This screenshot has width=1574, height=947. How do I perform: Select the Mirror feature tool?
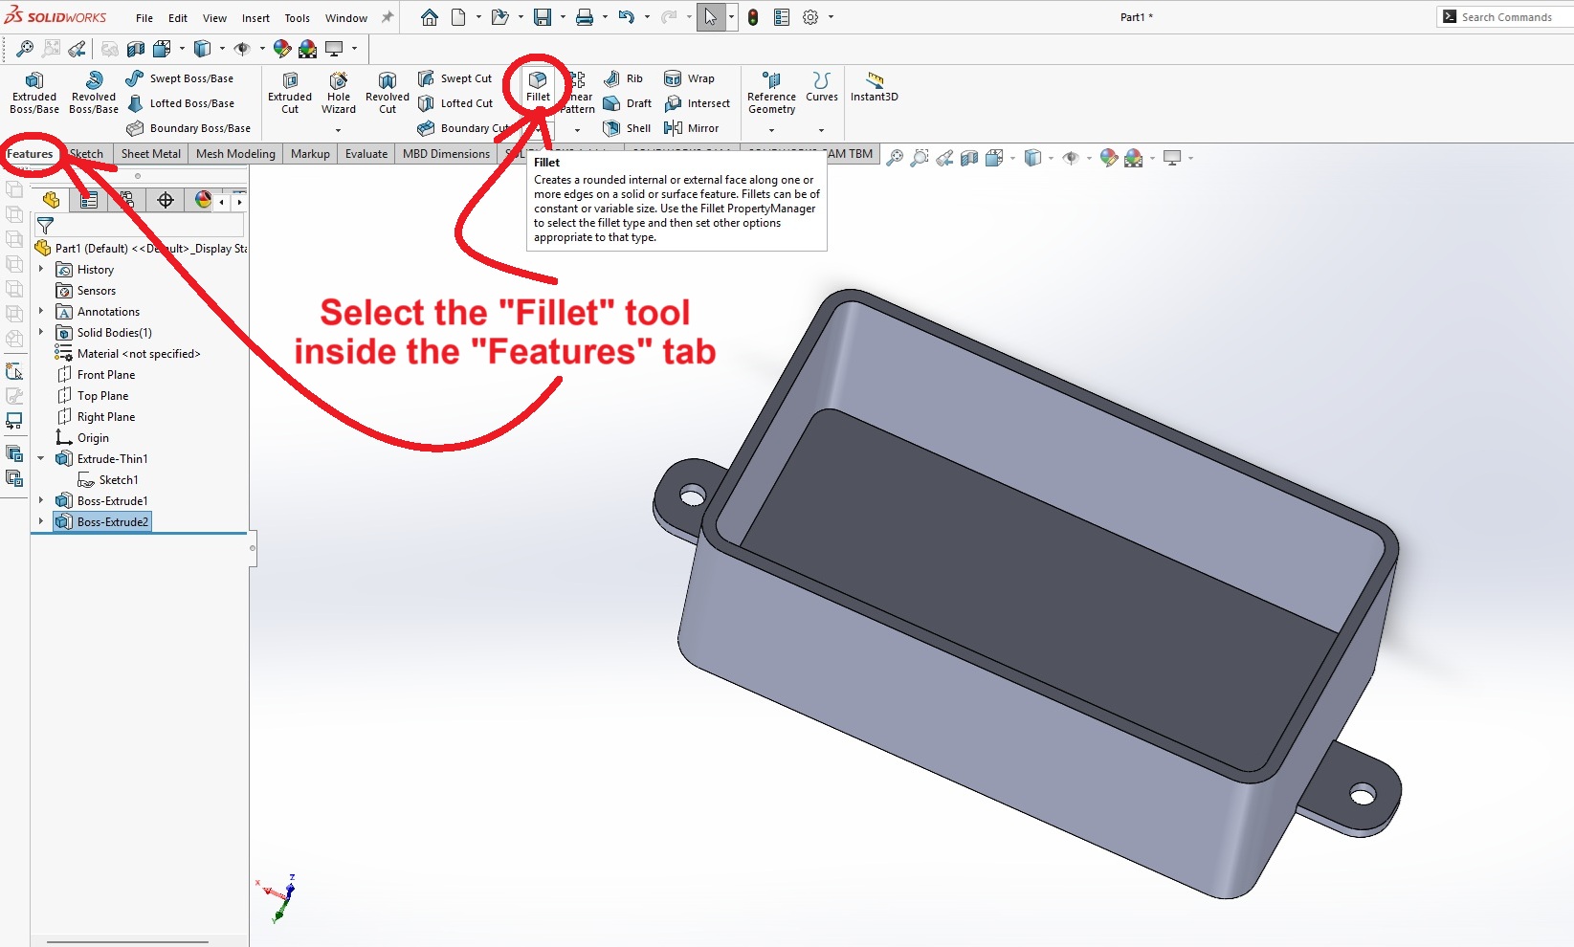(692, 128)
